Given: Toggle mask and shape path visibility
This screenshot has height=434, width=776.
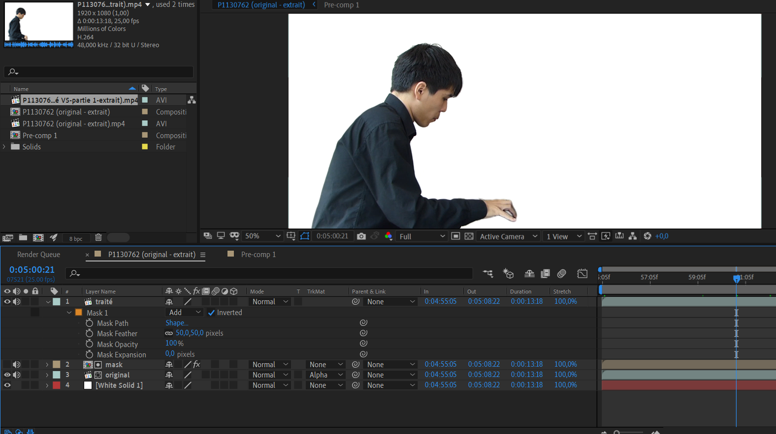Looking at the screenshot, I should point(305,236).
